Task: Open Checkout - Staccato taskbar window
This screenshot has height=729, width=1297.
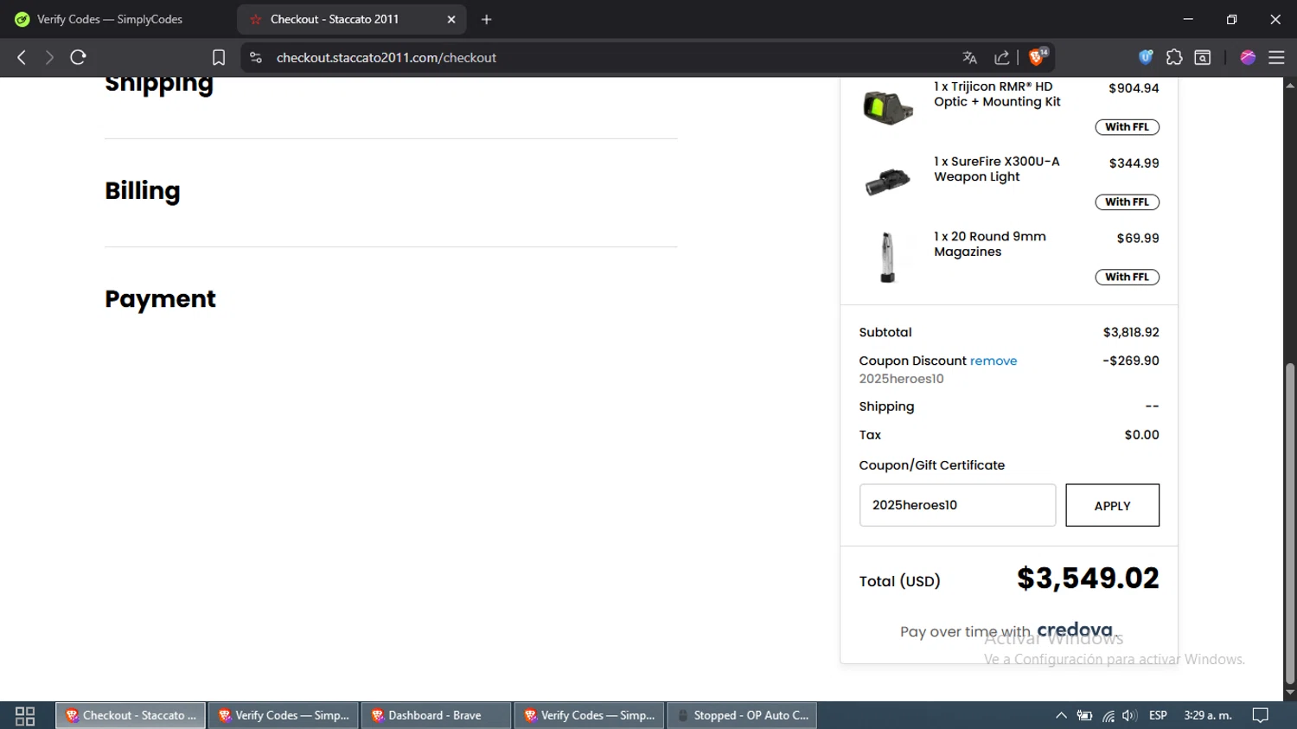Action: click(131, 716)
